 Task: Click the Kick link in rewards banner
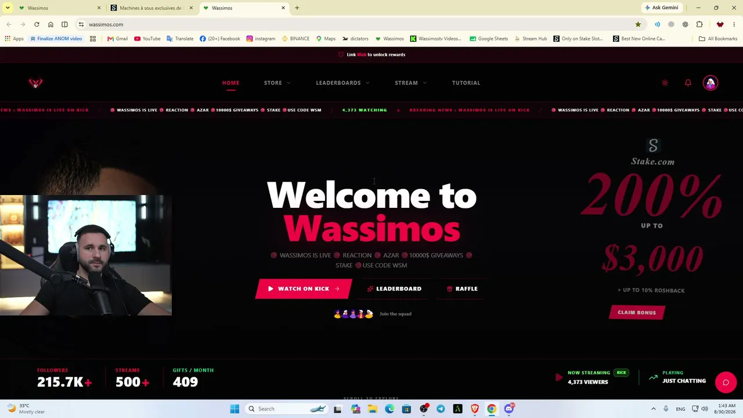click(362, 55)
